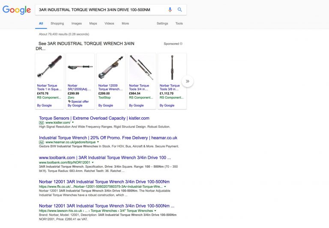Screen dimensions: 329x228
Task: Open the www.toolbank.com 3AR result
Action: [105, 157]
